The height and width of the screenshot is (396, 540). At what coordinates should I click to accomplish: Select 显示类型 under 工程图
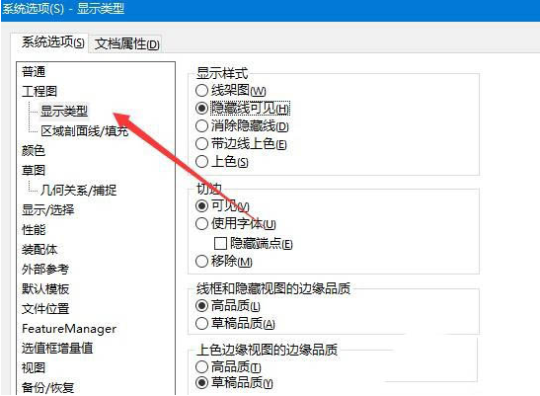pyautogui.click(x=64, y=111)
